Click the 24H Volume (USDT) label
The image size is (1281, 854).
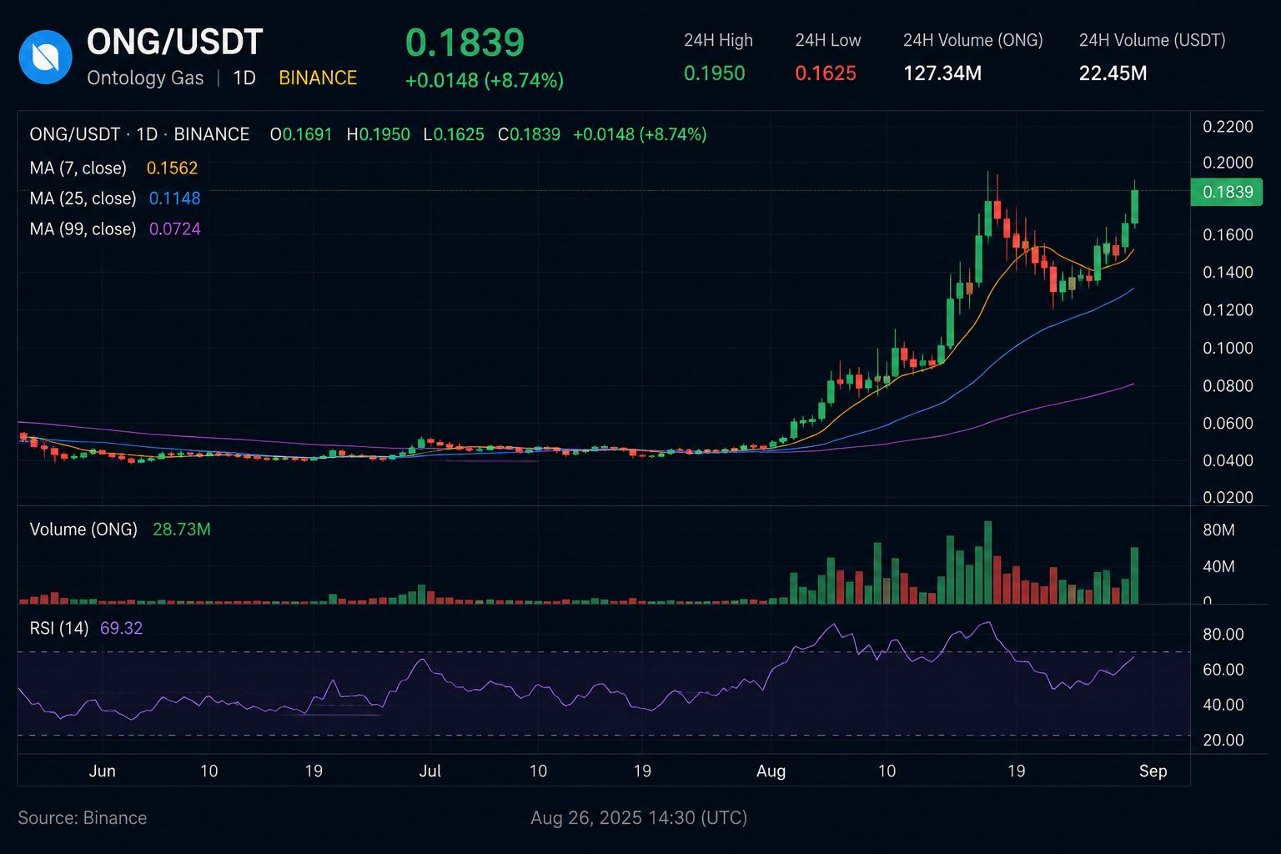[1153, 40]
